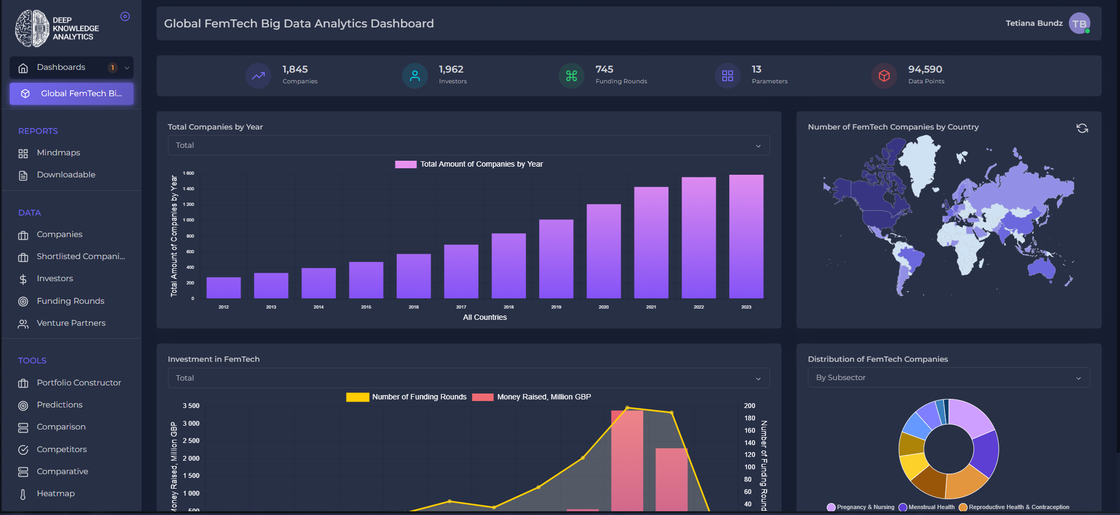
Task: Go to Funding Rounds in sidebar
Action: click(x=70, y=301)
